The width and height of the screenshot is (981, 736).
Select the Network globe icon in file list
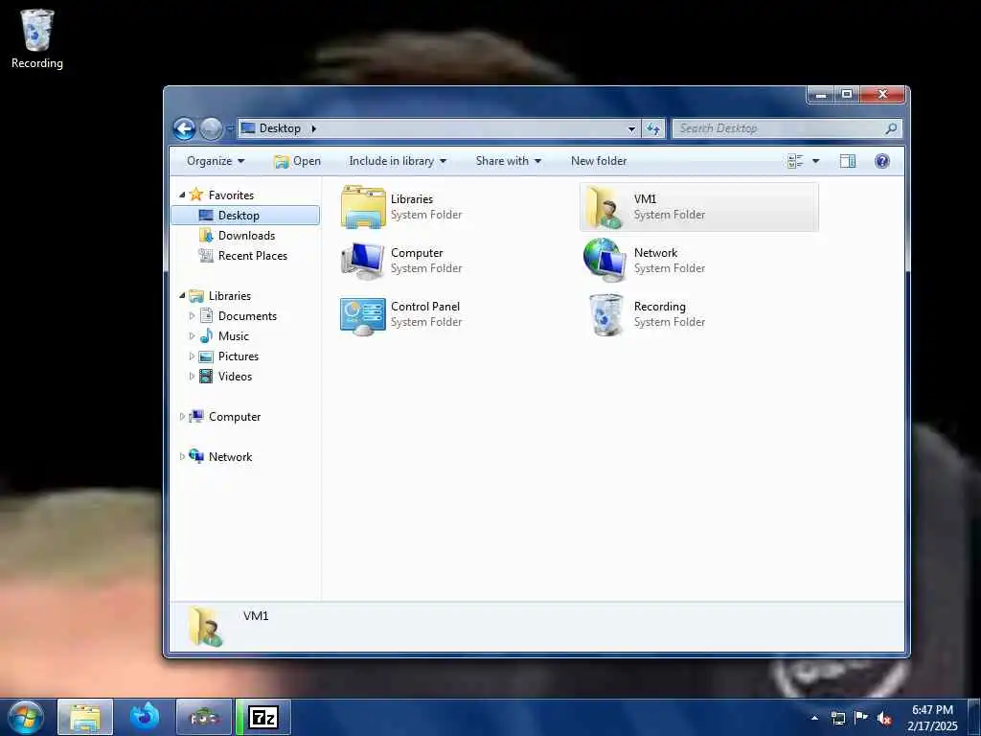click(605, 259)
